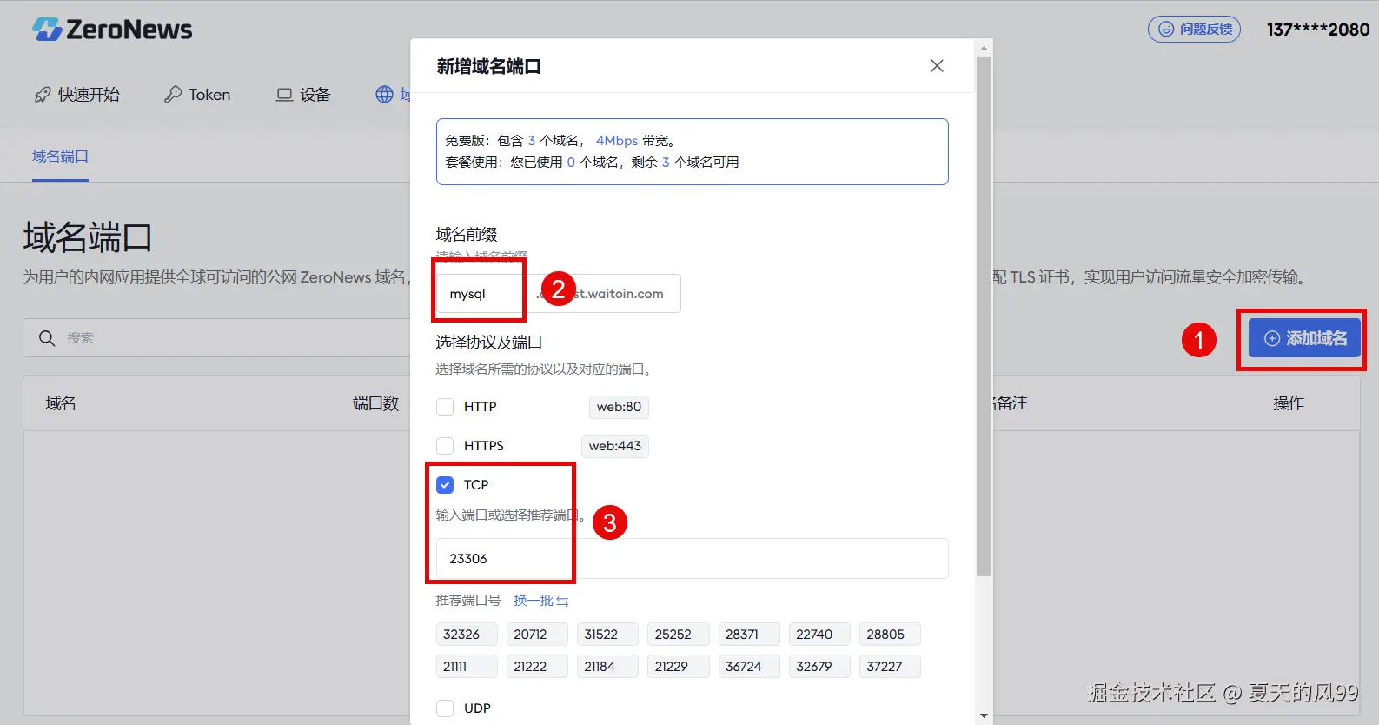Image resolution: width=1379 pixels, height=725 pixels.
Task: Close the 新增域名端口 dialog
Action: pos(937,66)
